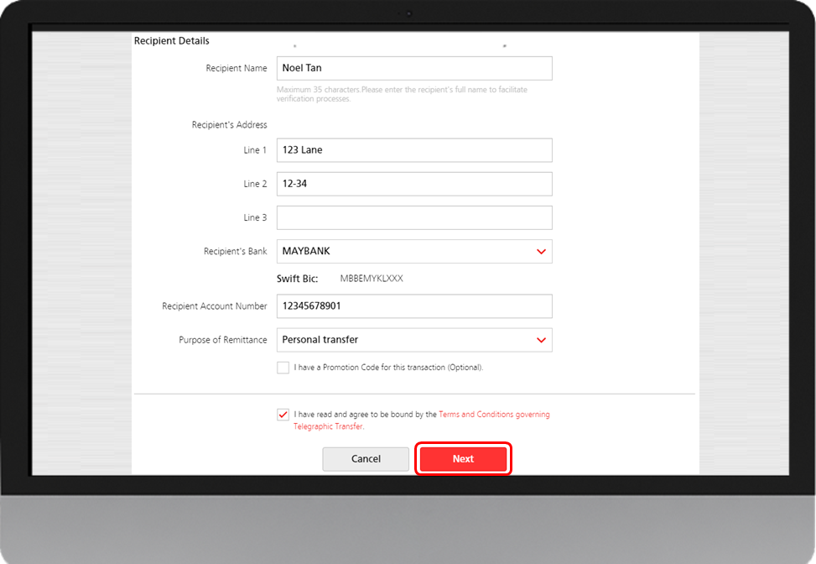Viewport: 816px width, 564px height.
Task: Enable the Promotion Code checkbox
Action: pos(283,368)
